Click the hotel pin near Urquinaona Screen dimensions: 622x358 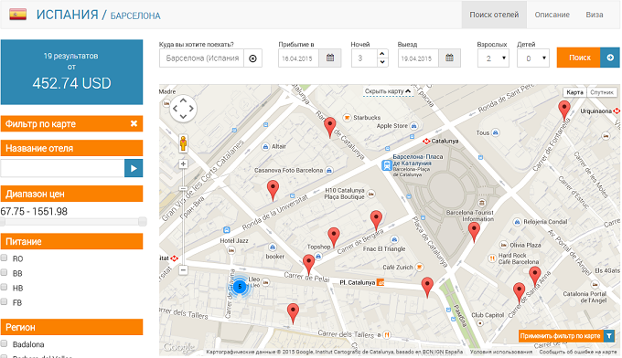pyautogui.click(x=564, y=111)
